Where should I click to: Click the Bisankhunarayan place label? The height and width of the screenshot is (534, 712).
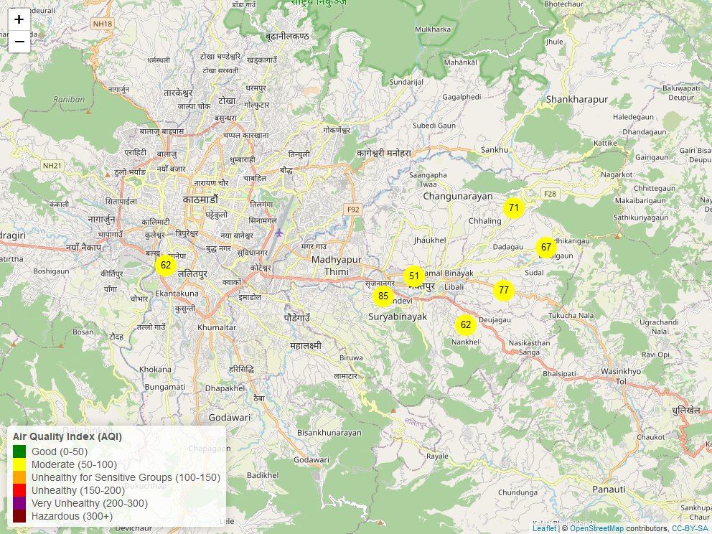[329, 433]
